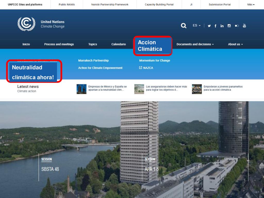Open the YouTube social icon
The width and height of the screenshot is (264, 198).
tap(244, 26)
